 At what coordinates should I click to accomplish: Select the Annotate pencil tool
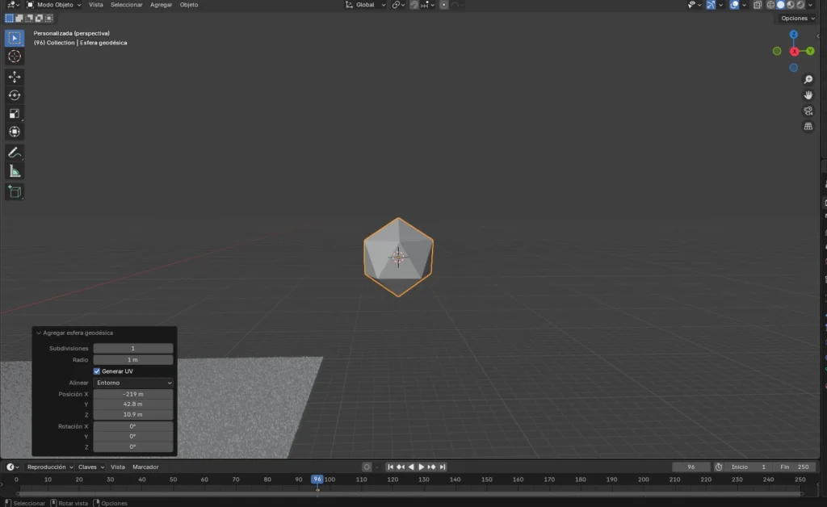(15, 153)
